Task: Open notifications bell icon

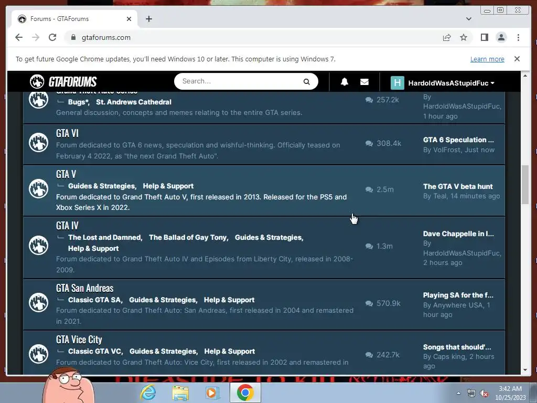Action: [345, 81]
